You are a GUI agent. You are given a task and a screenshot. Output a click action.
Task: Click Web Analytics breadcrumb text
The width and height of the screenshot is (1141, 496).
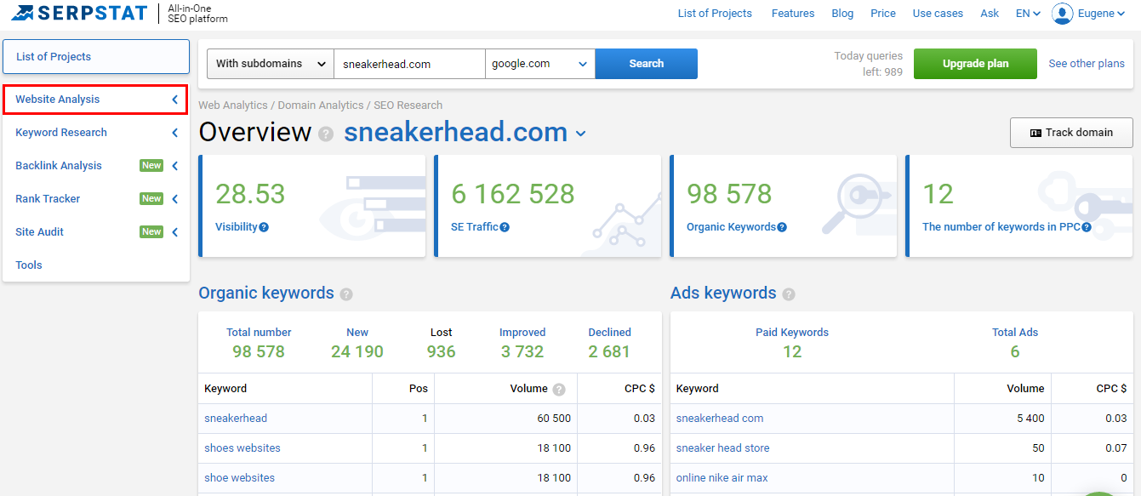pyautogui.click(x=233, y=105)
